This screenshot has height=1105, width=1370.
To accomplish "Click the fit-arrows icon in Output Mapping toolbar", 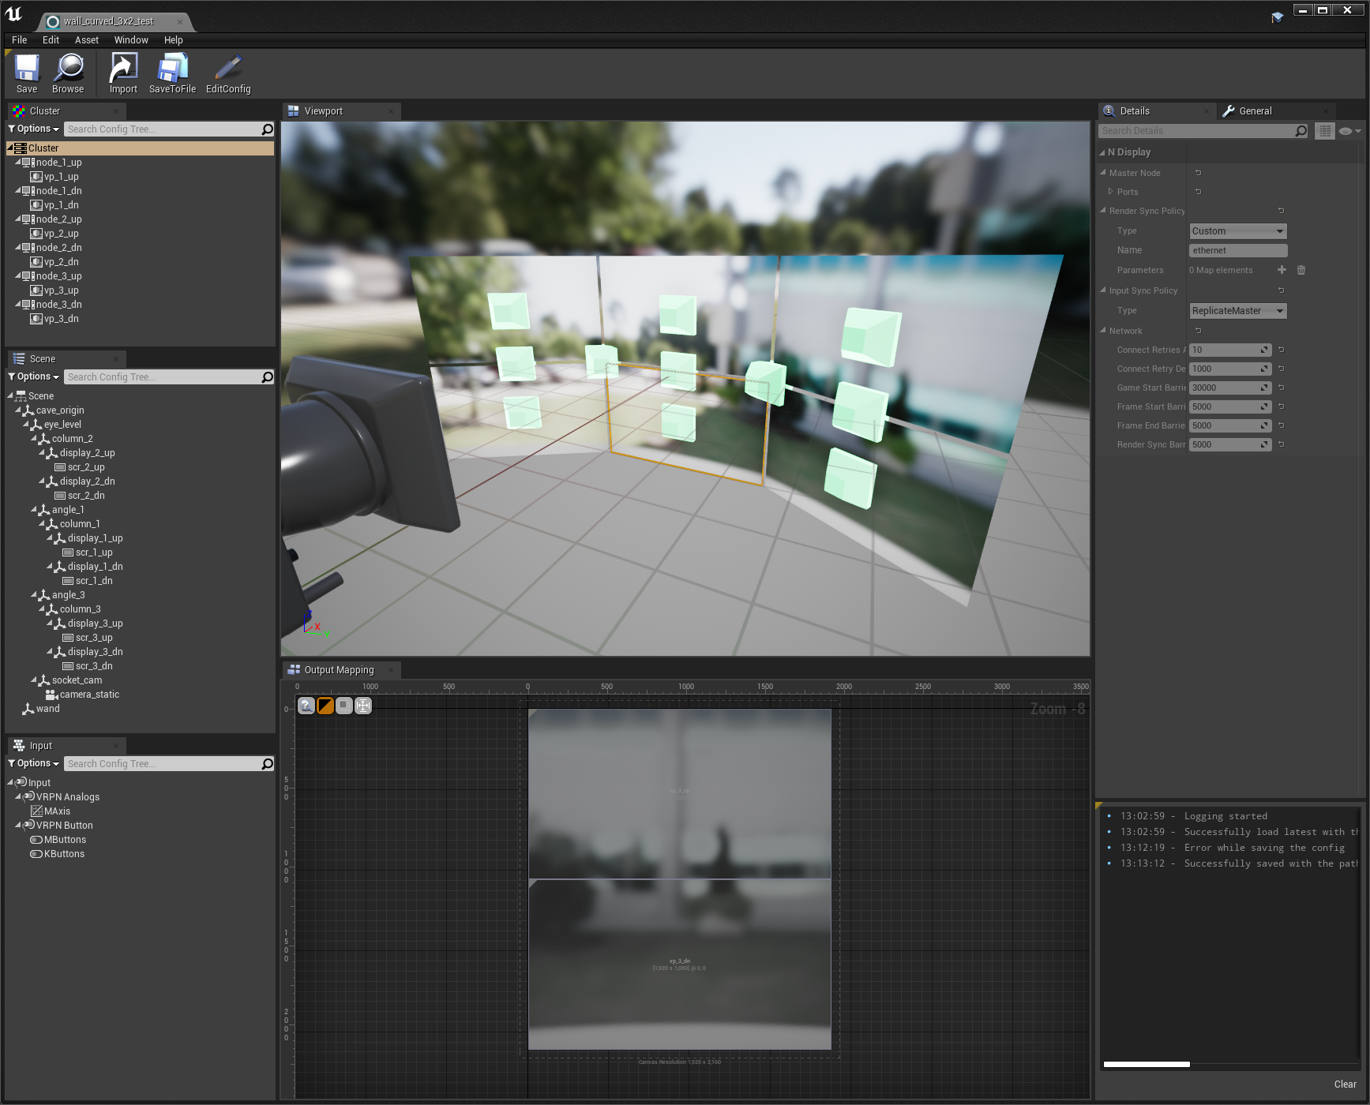I will click(x=363, y=706).
